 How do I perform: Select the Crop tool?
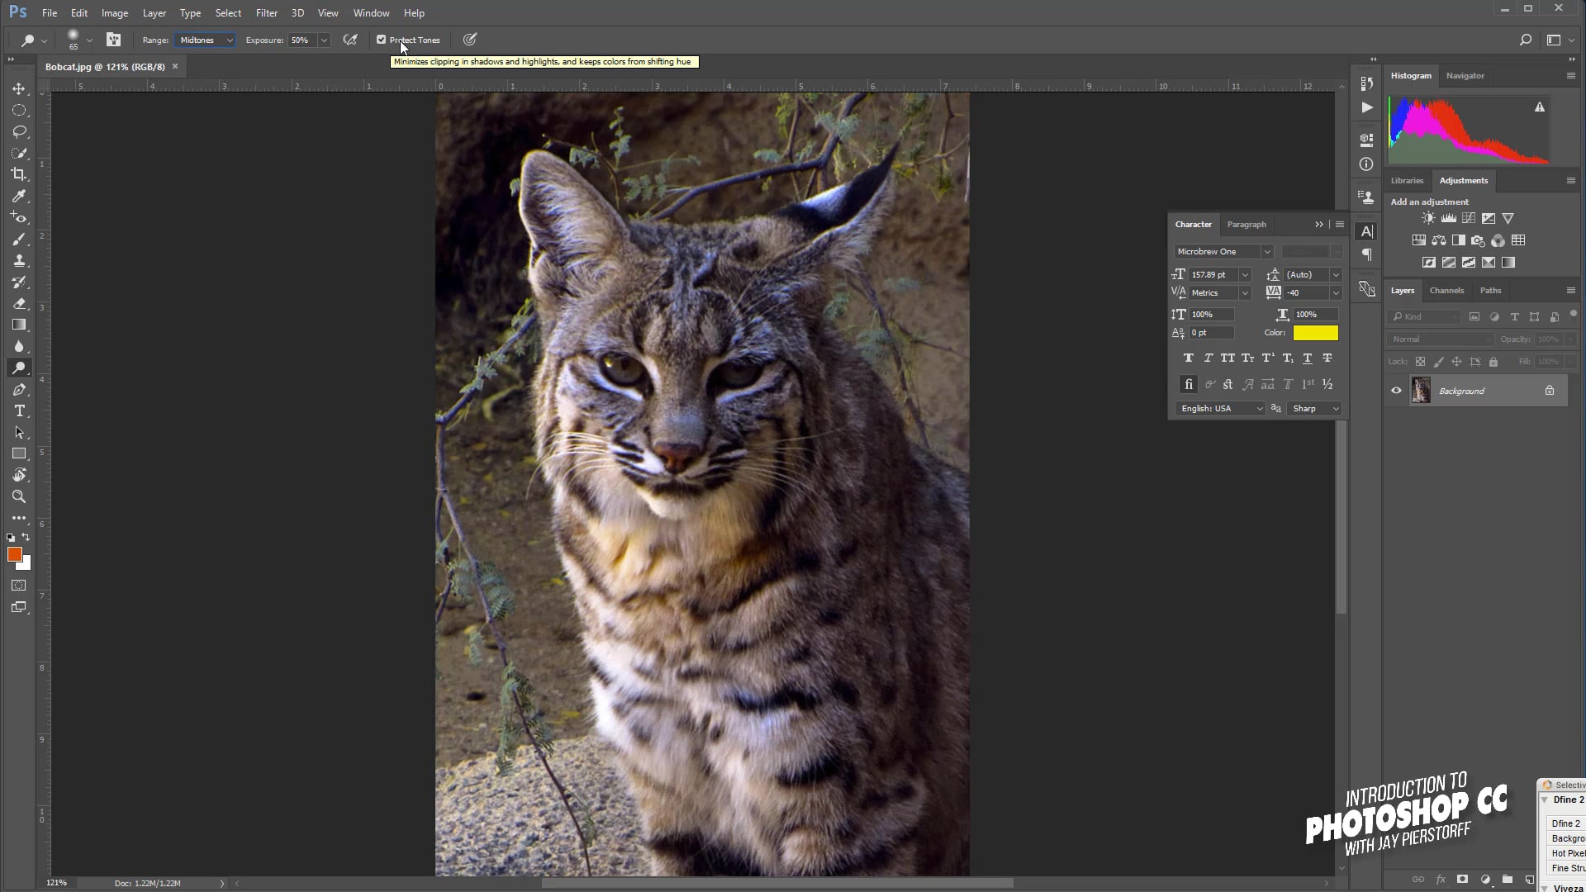click(19, 174)
